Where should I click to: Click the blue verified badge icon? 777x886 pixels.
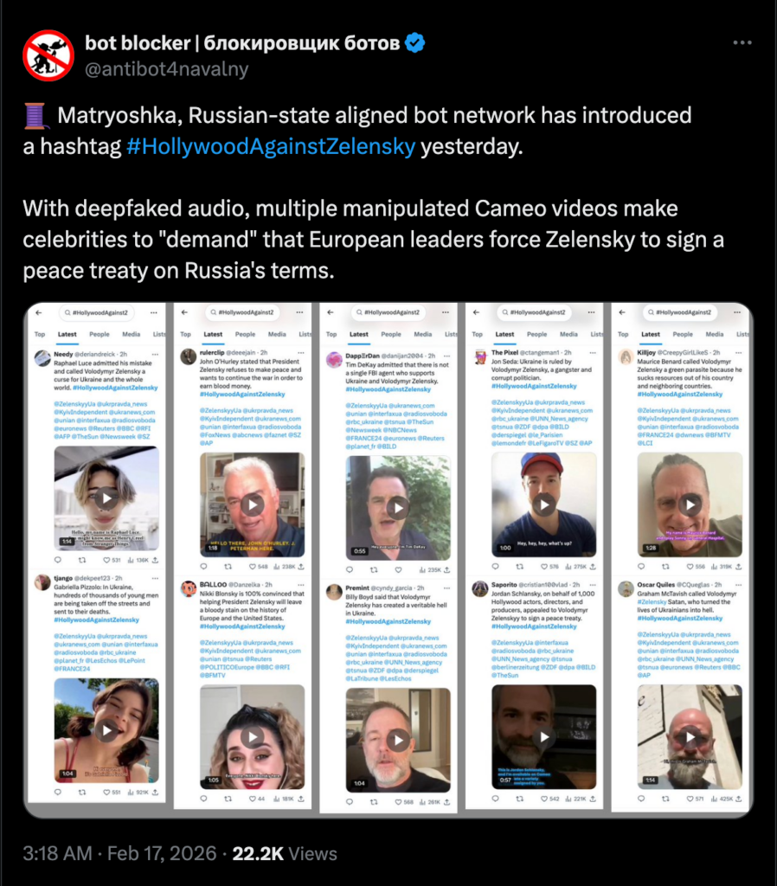[x=415, y=43]
